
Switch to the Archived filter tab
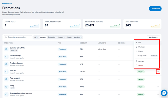(78, 37)
